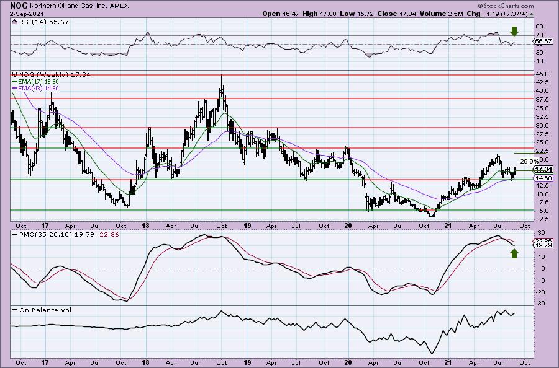
Task: Click the -10 level on the PMO axis
Action: [x=540, y=280]
